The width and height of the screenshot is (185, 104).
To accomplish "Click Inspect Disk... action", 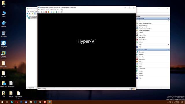I will click(142, 35).
